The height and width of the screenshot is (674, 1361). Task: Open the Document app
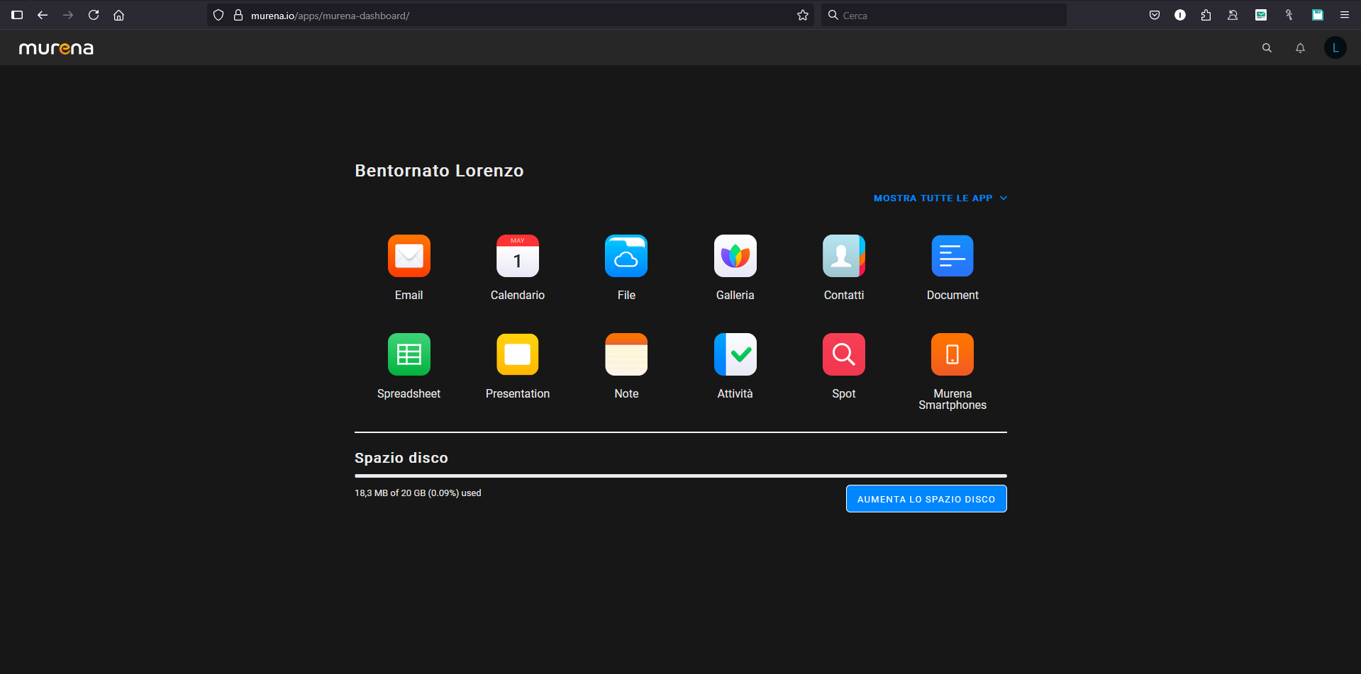[x=952, y=256]
